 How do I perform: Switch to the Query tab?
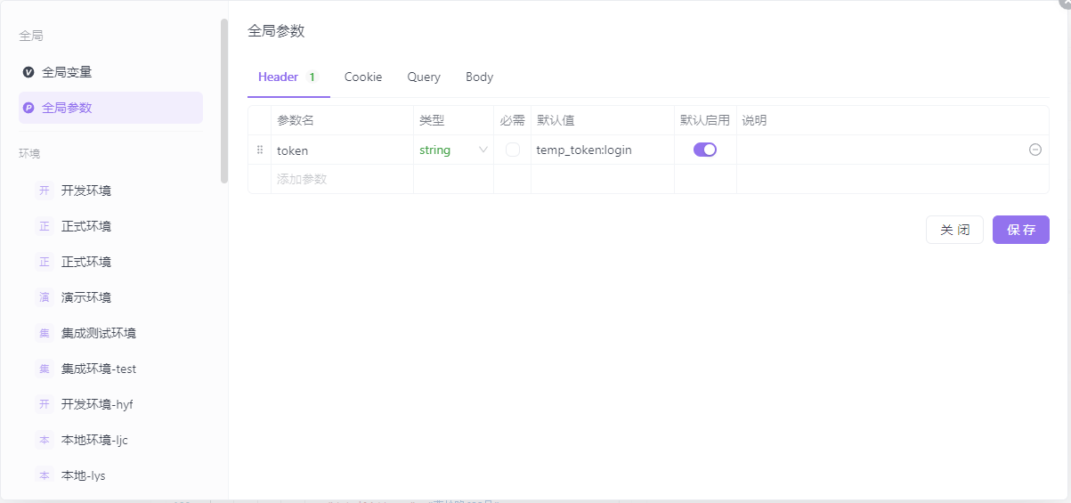(424, 77)
